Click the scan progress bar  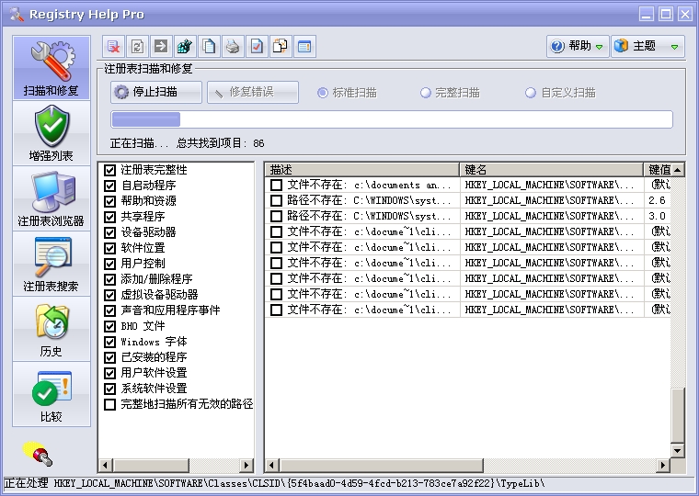pos(392,119)
